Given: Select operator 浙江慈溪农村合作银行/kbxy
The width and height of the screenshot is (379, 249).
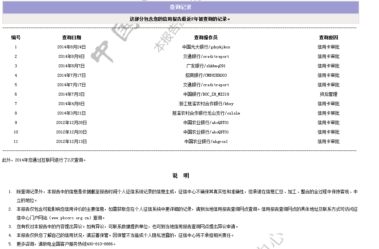Looking at the screenshot, I should (x=206, y=104).
